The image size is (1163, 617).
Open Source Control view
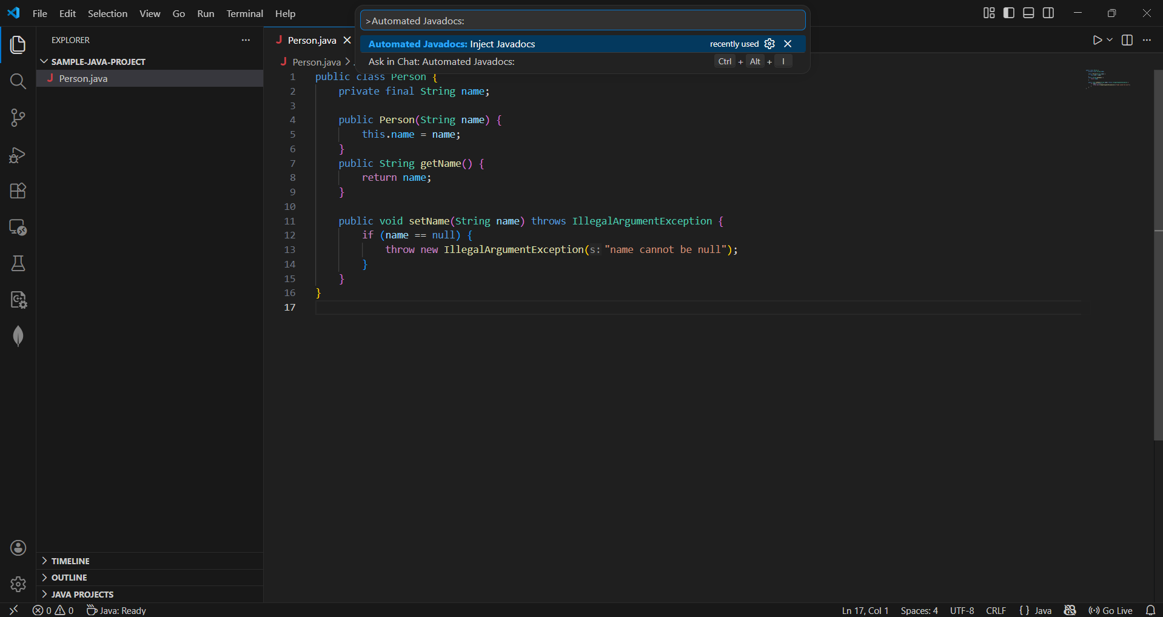pyautogui.click(x=18, y=118)
